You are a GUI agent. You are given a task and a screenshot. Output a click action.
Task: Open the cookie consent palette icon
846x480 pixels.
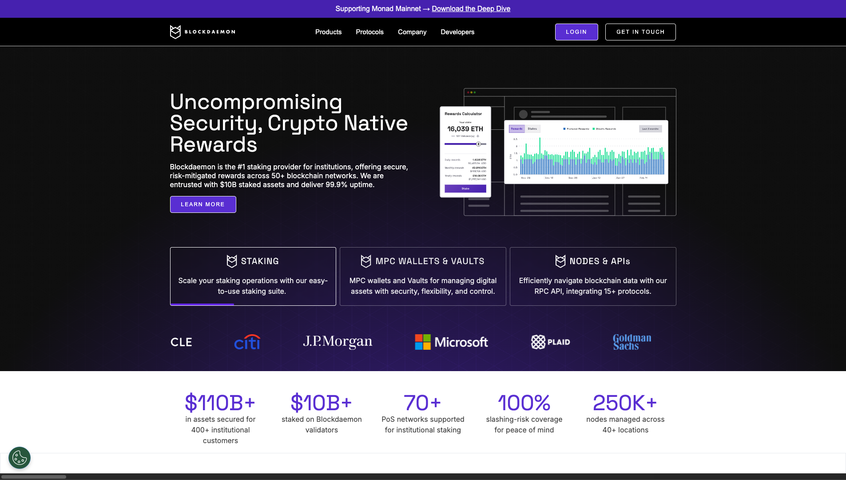[19, 457]
